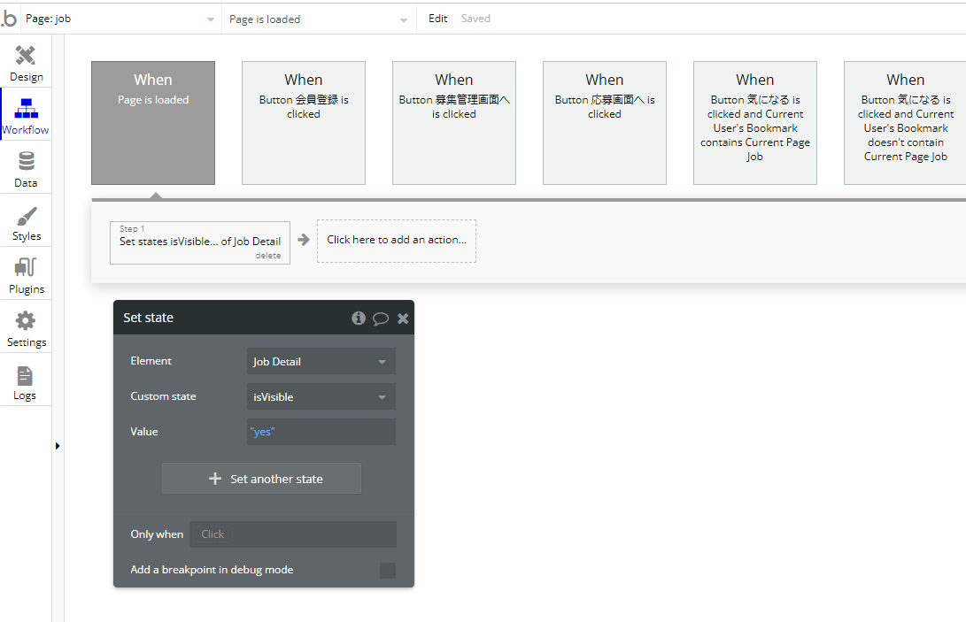Select the Page is loaded event box
The width and height of the screenshot is (966, 622).
tap(153, 123)
